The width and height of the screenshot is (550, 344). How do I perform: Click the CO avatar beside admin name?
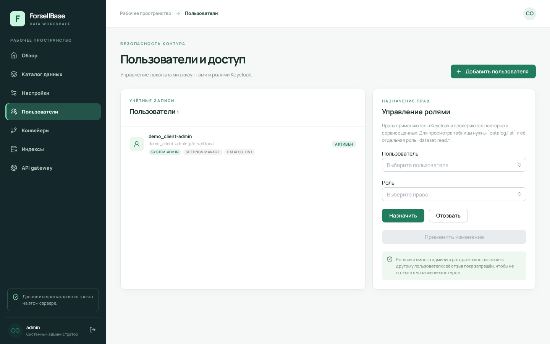tap(15, 330)
